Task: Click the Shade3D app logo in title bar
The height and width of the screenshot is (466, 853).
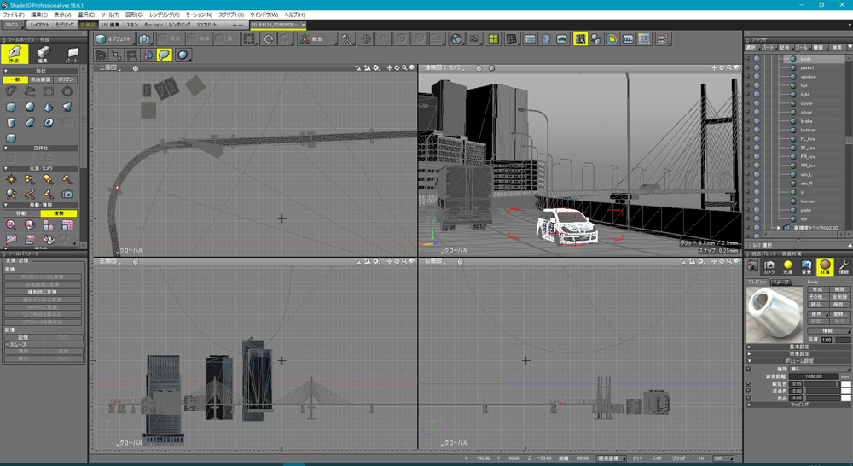Action: click(5, 5)
